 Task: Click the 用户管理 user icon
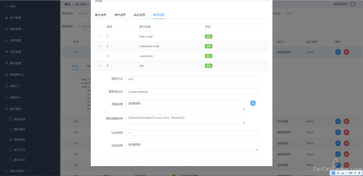[x=6, y=17]
